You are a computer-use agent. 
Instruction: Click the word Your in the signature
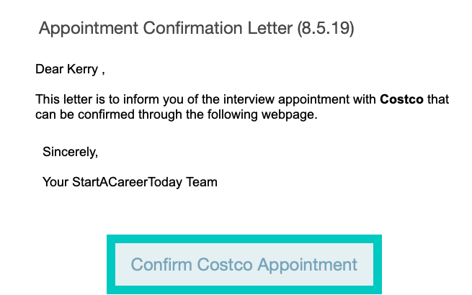click(55, 182)
